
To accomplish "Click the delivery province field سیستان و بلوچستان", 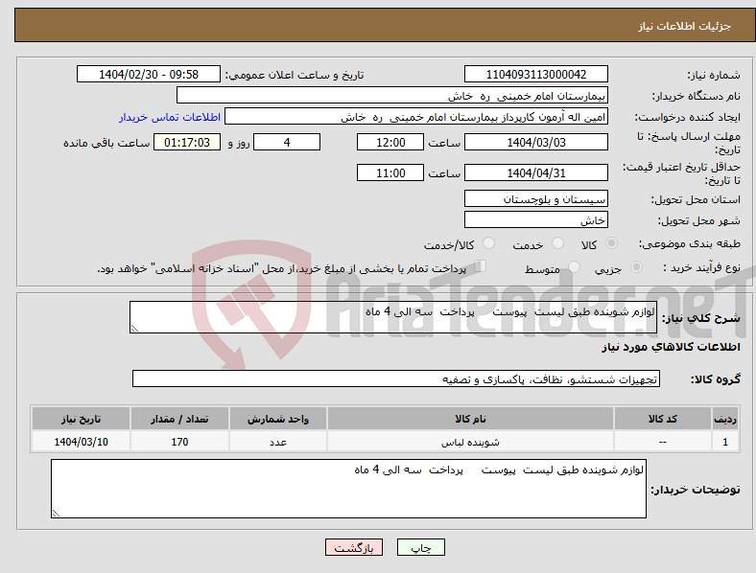I will point(536,198).
